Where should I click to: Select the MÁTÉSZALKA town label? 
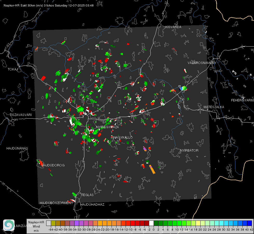click(x=214, y=107)
